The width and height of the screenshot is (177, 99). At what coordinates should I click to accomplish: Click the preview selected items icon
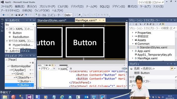coord(163,24)
